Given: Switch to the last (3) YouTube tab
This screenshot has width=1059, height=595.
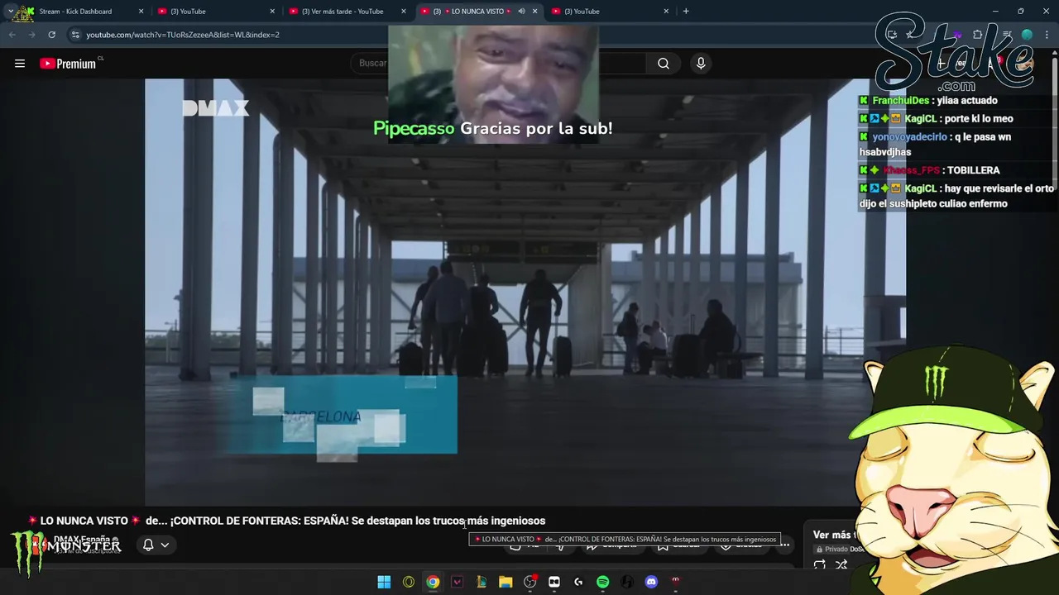Looking at the screenshot, I should [611, 12].
